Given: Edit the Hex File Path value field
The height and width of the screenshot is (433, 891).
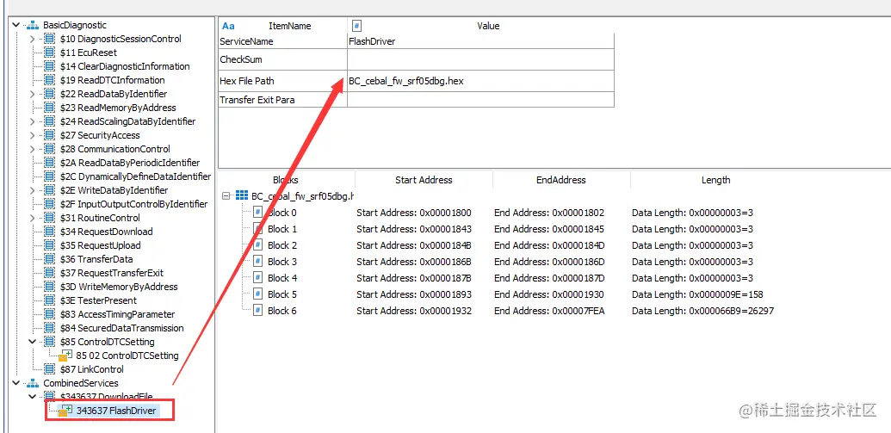Looking at the screenshot, I should point(480,81).
